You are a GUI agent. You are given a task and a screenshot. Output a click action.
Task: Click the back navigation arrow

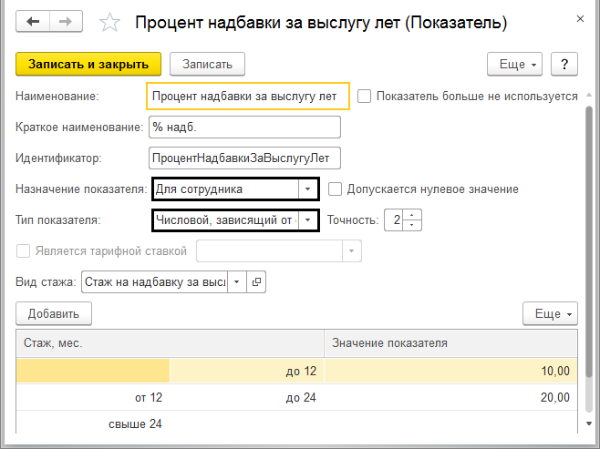(34, 22)
